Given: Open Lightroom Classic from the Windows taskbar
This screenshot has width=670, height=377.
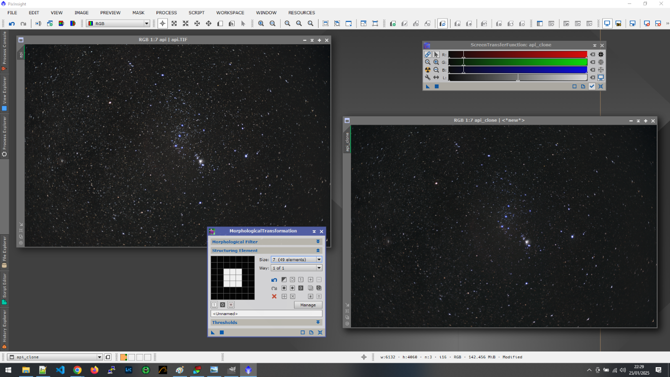Looking at the screenshot, I should pyautogui.click(x=128, y=370).
